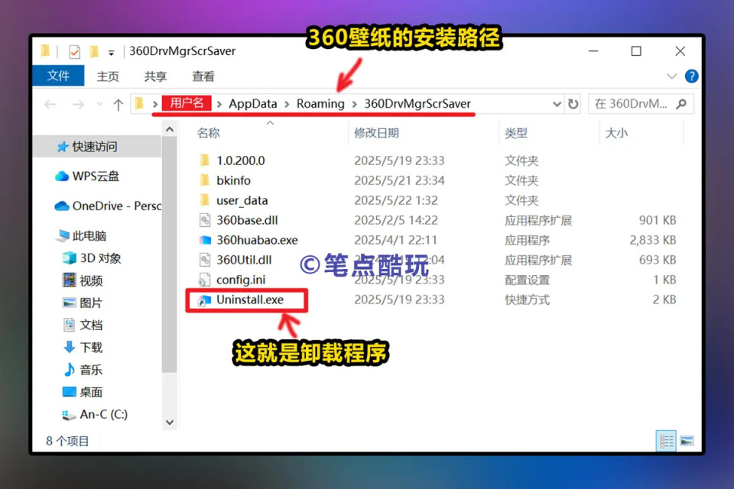This screenshot has height=489, width=734.
Task: Open recent locations dropdown arrow
Action: (99, 104)
